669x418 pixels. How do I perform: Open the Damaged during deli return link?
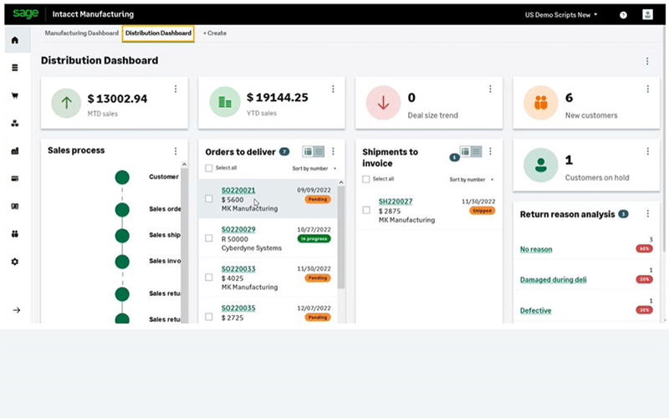click(x=553, y=280)
